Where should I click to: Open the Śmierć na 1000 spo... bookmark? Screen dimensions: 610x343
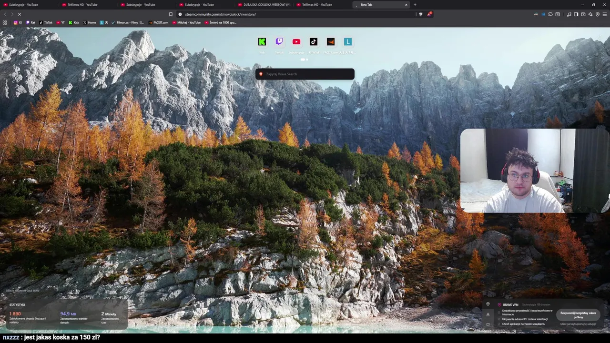point(221,22)
